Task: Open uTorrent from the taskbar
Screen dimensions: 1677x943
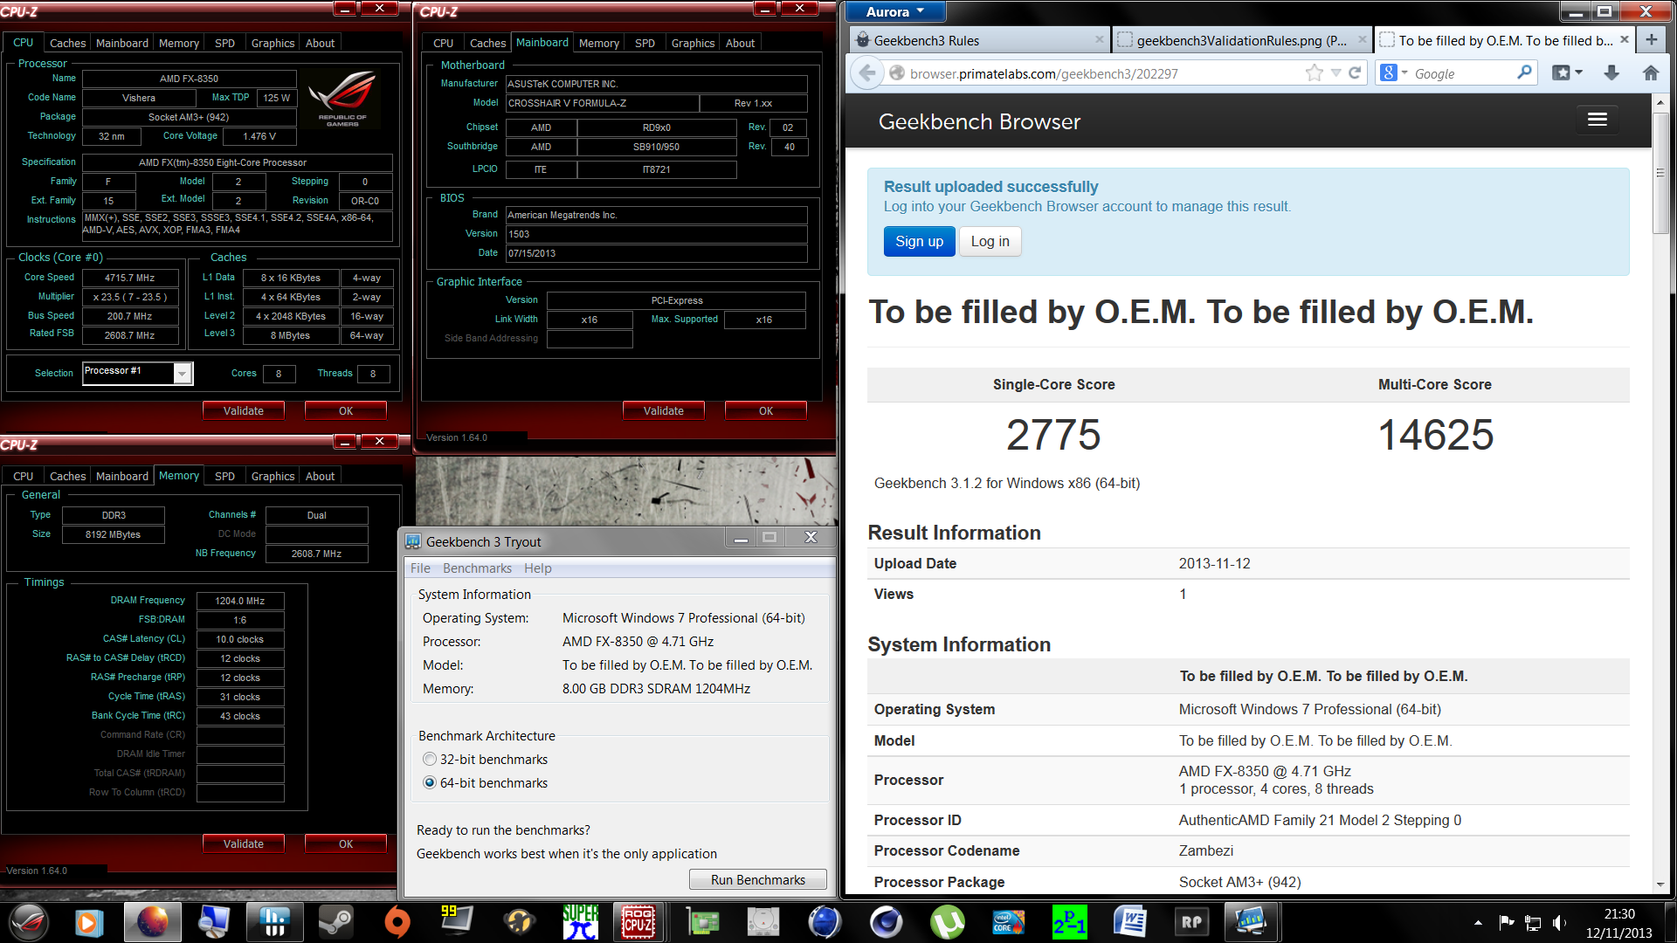Action: (948, 922)
